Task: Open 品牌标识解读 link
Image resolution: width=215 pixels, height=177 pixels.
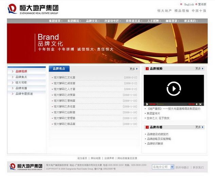Action: 155,144
